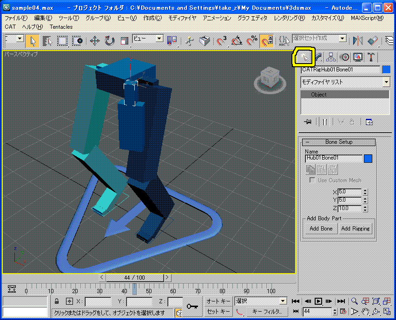Viewport: 396px width, 320px height.
Task: Toggle Absolute/Offset transform type-in mode
Action: coord(69,301)
